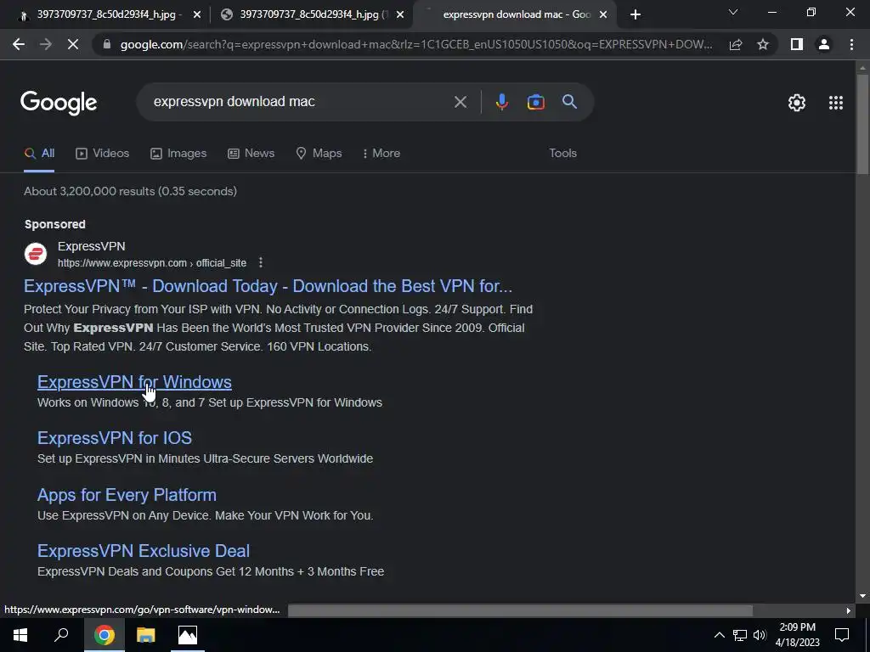Share this page using the share icon

(x=736, y=44)
